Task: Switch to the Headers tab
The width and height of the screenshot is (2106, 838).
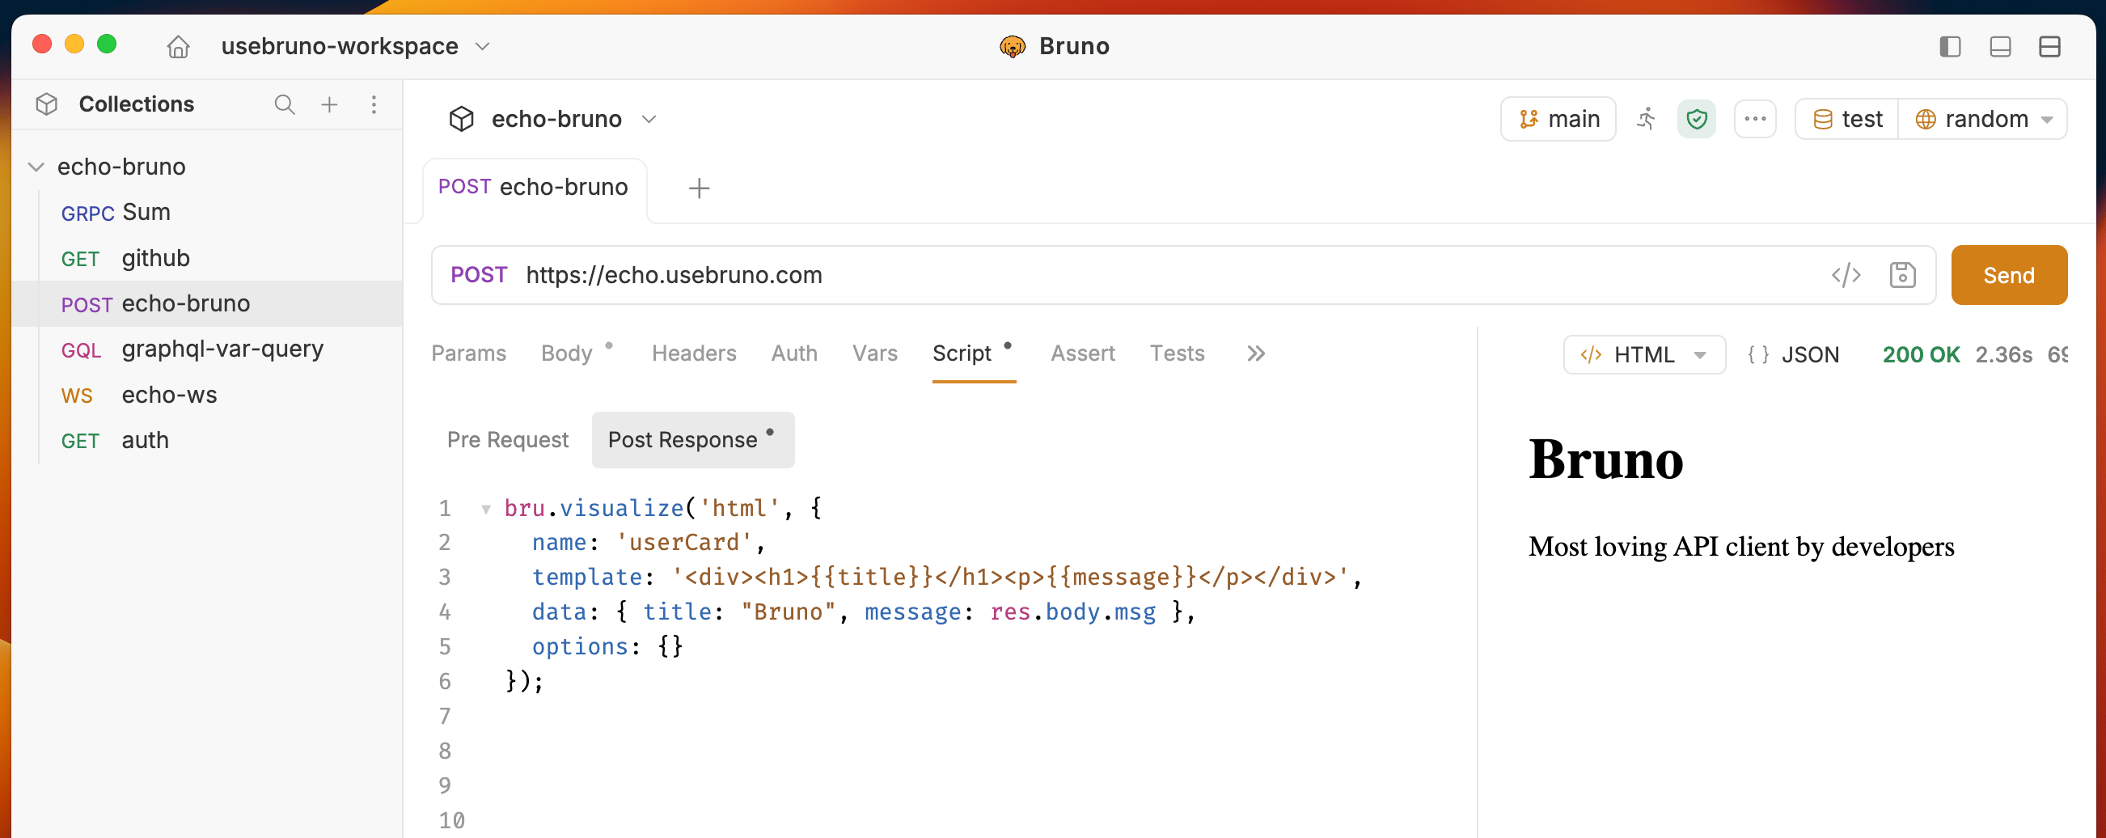Action: point(694,353)
